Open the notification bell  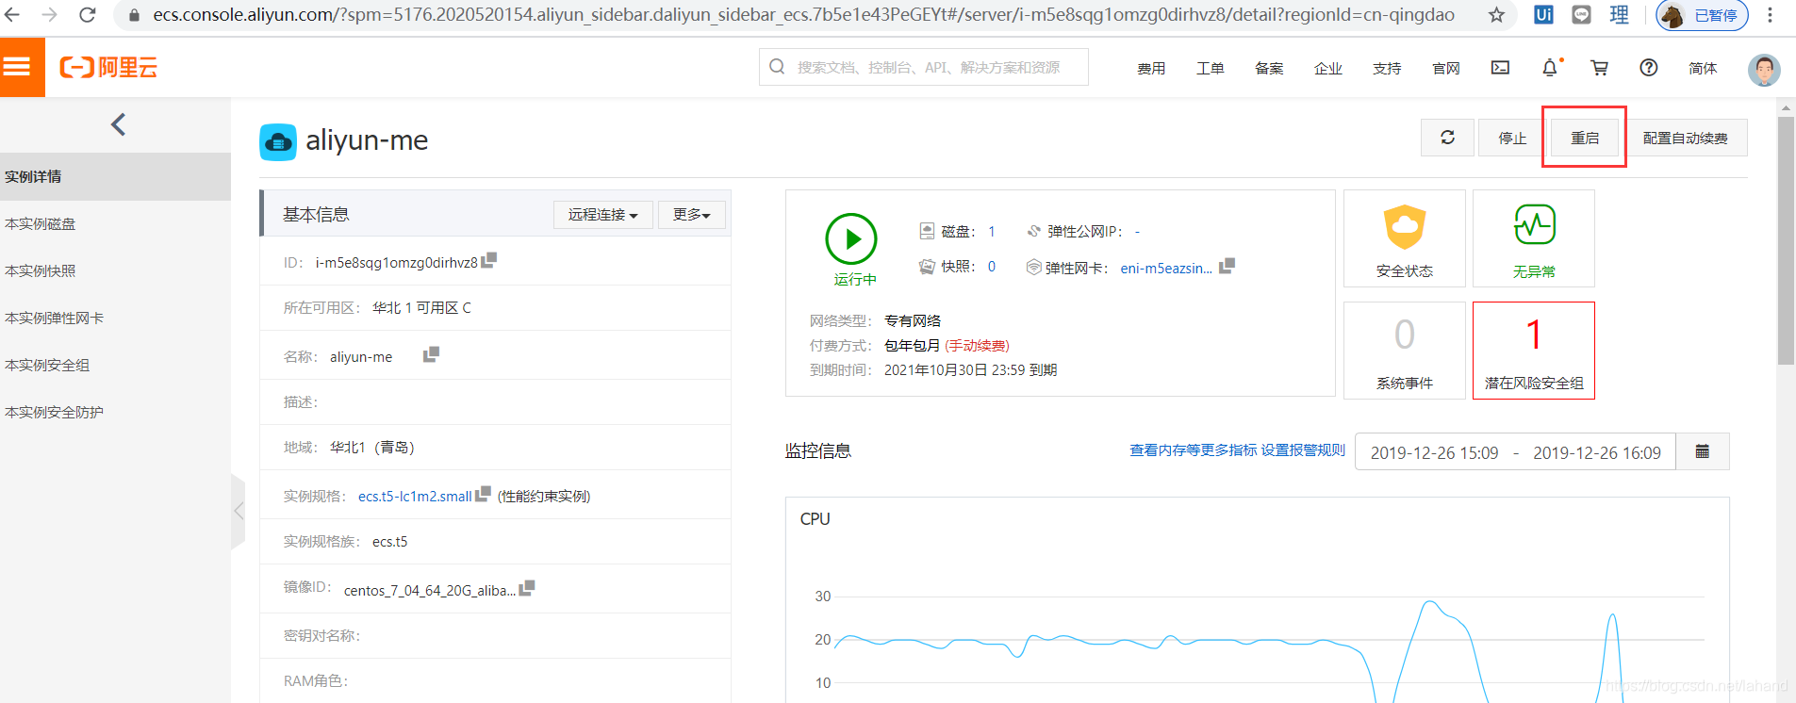(1550, 67)
